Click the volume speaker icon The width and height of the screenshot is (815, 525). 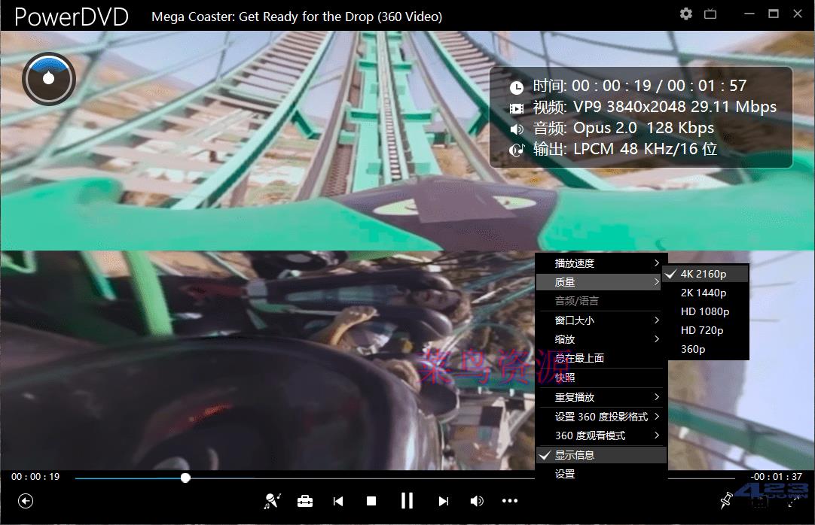477,500
